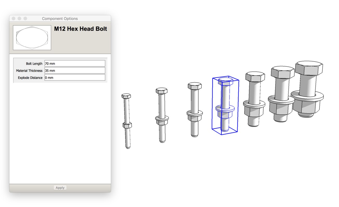This screenshot has width=339, height=207.
Task: Click the M12 Hex Head Bolt title text
Action: point(80,29)
